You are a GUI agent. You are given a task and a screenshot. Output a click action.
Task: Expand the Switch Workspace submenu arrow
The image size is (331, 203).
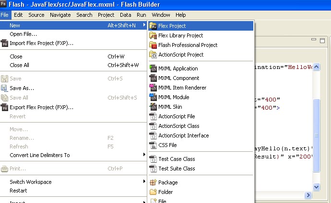(144, 181)
